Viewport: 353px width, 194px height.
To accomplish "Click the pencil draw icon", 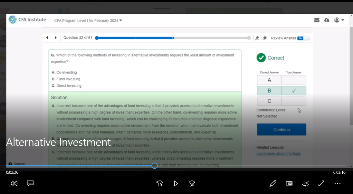I will (273, 183).
